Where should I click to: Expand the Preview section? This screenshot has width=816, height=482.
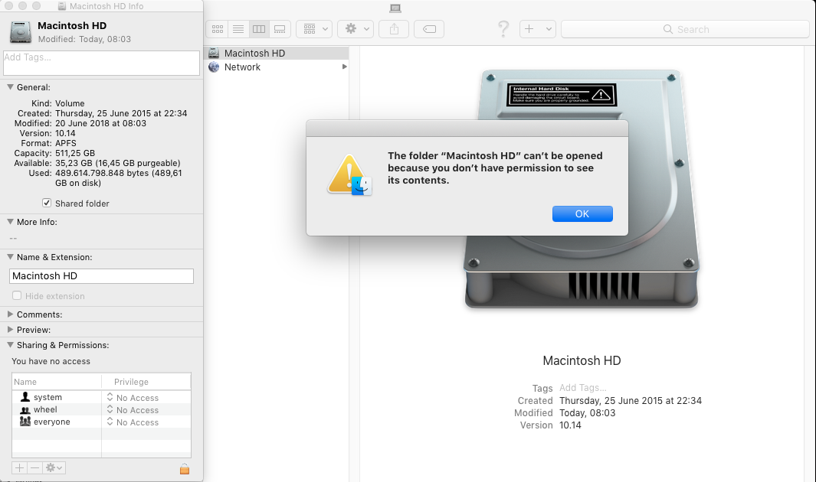tap(10, 330)
